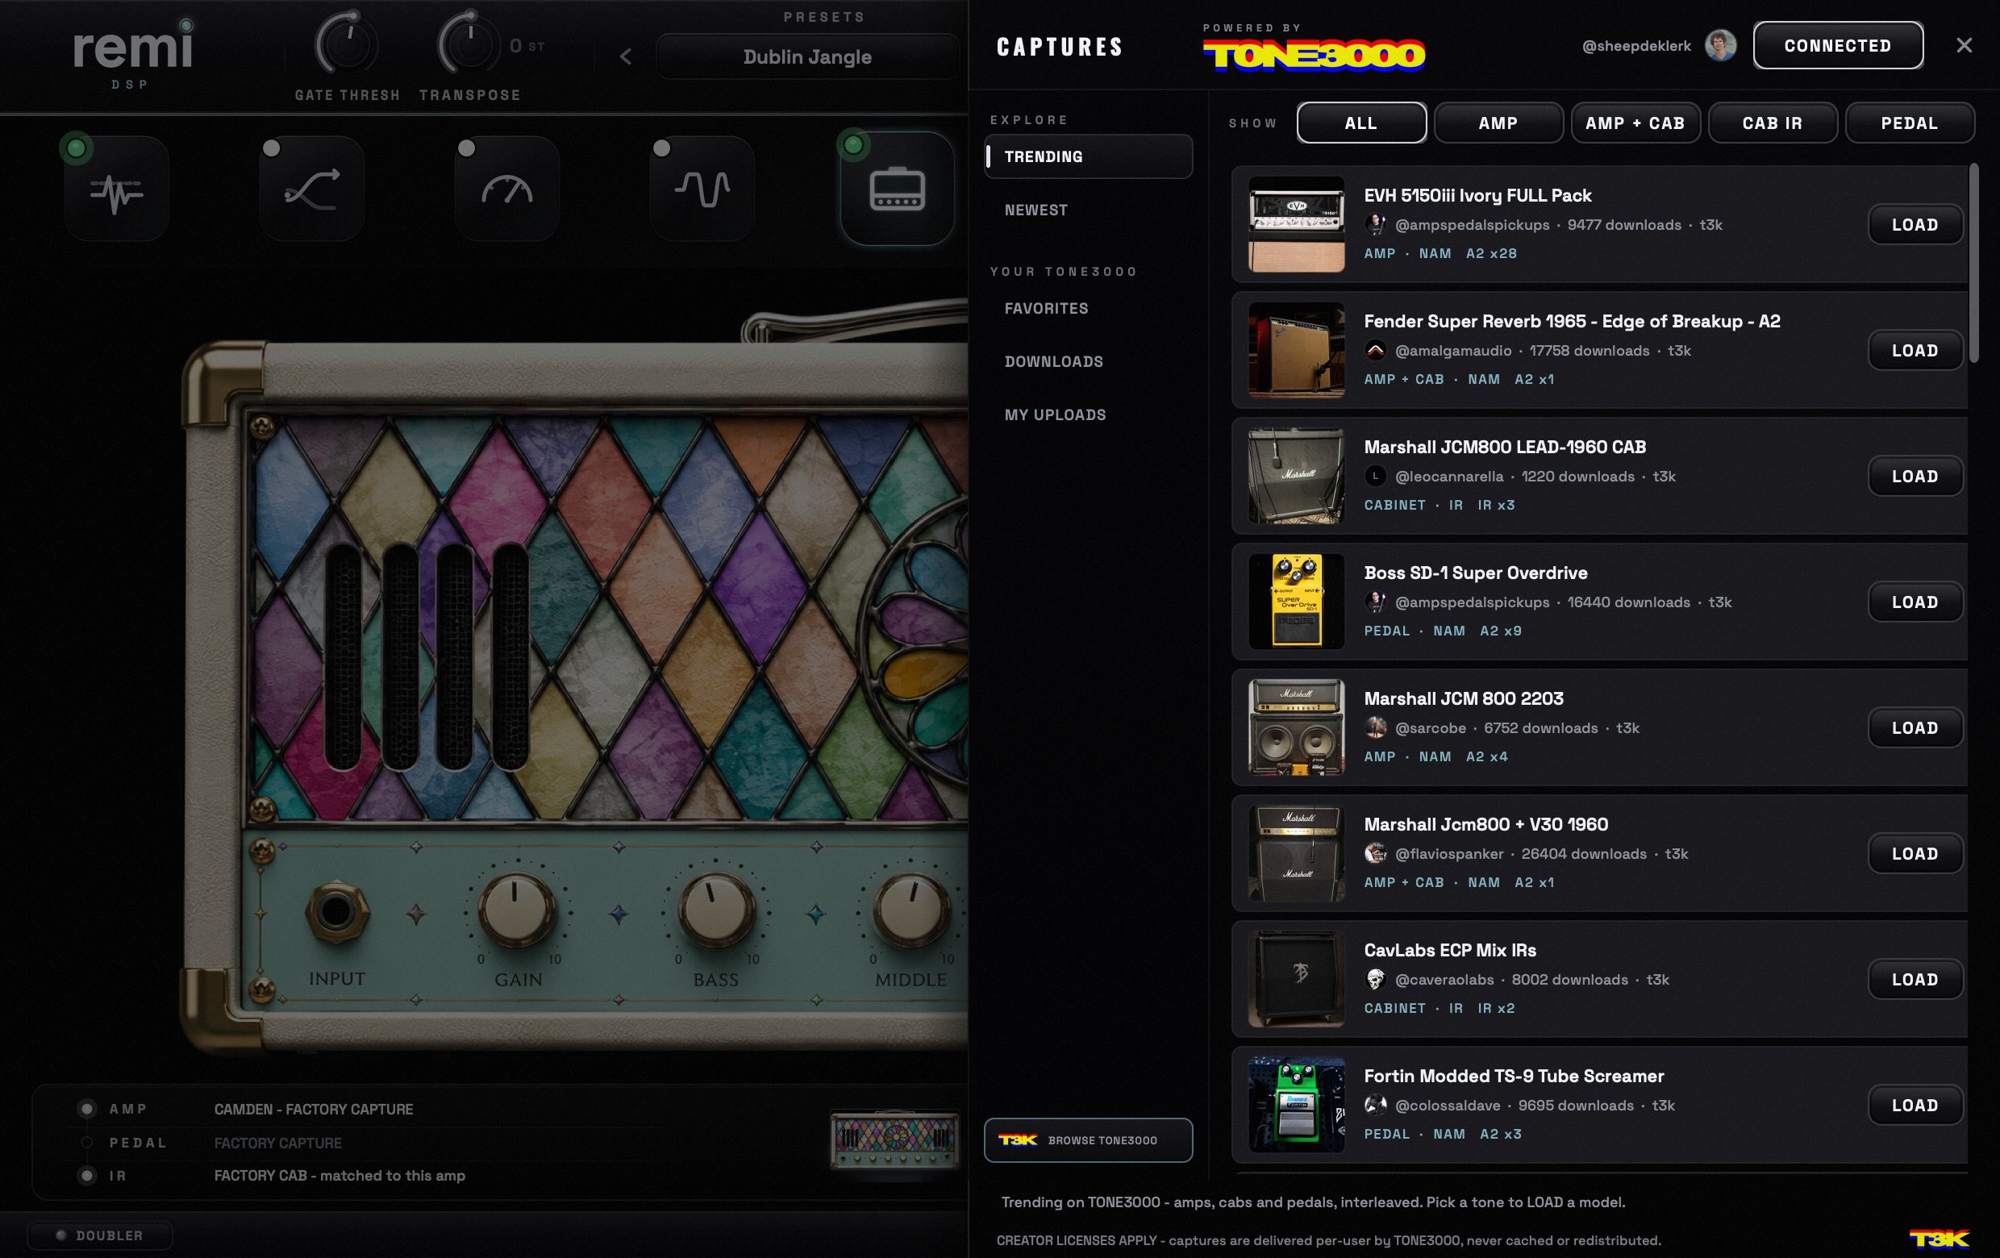Enable the Doubler toggle

(100, 1235)
